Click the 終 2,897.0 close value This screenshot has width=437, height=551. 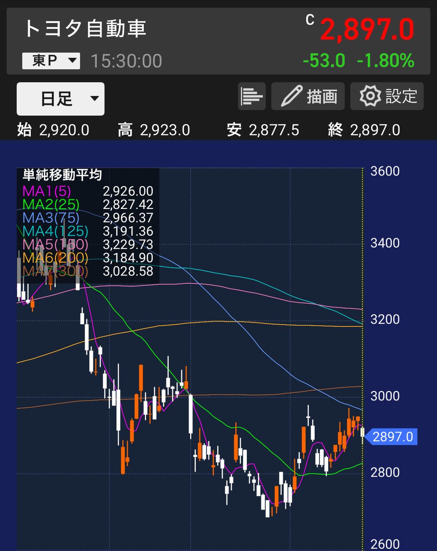coord(364,130)
